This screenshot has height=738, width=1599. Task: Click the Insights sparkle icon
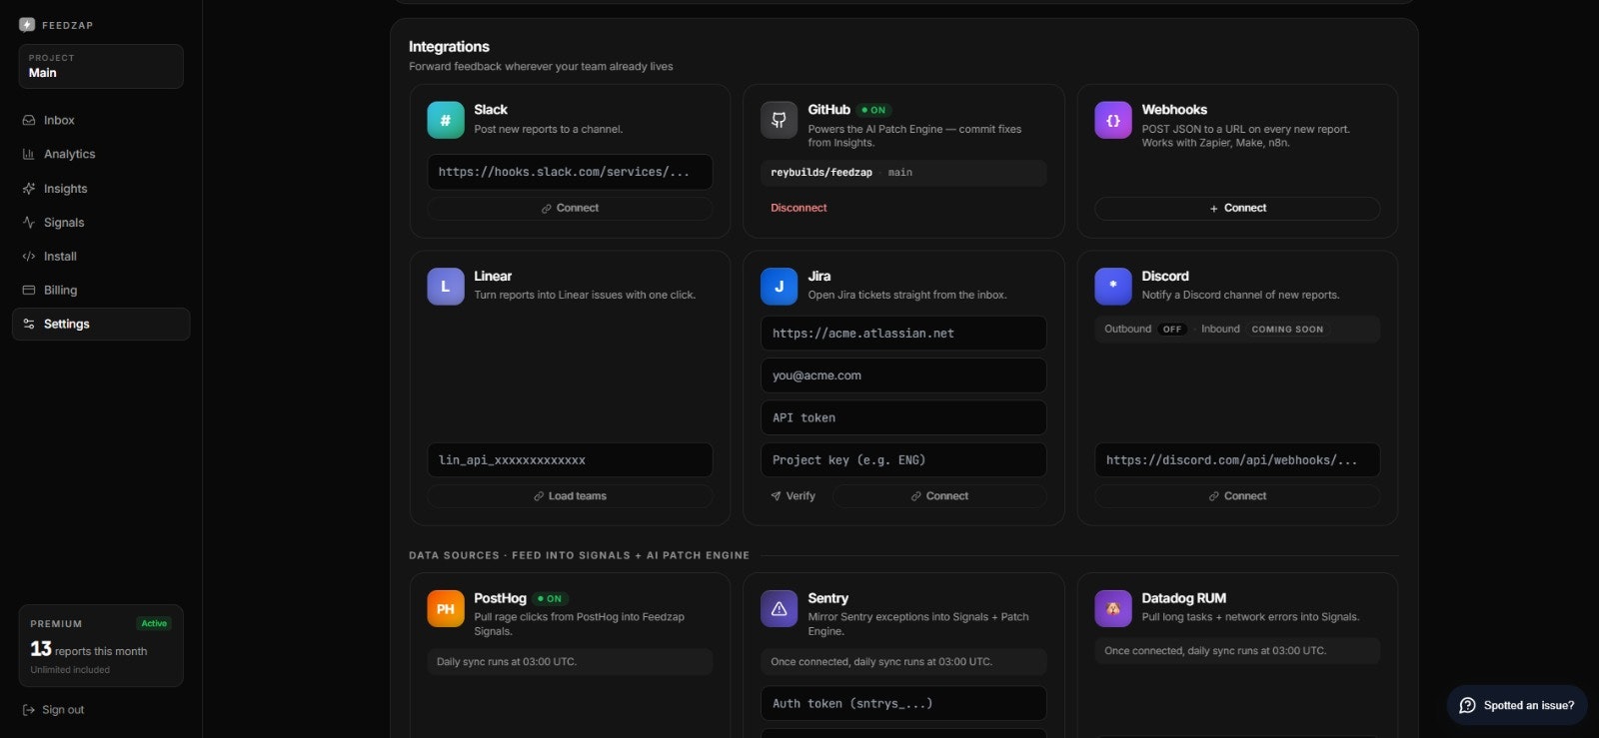(x=29, y=188)
